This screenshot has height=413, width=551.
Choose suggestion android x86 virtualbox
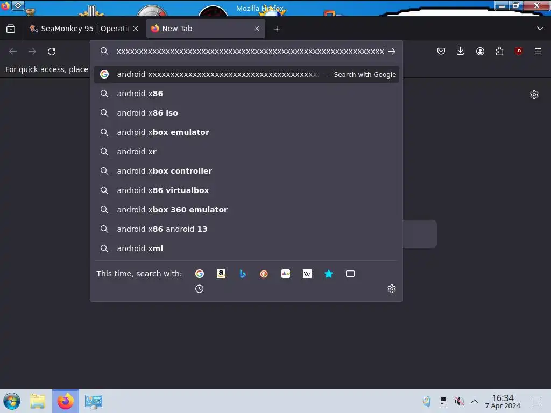tap(246, 190)
